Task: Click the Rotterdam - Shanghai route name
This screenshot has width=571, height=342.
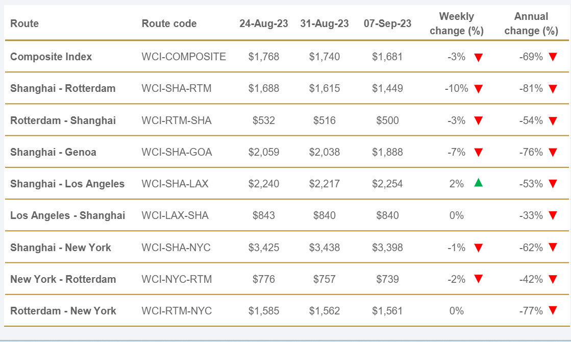Action: coord(63,120)
